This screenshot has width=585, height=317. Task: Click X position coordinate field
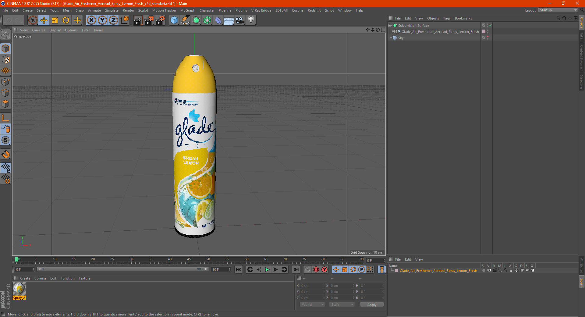click(x=313, y=286)
